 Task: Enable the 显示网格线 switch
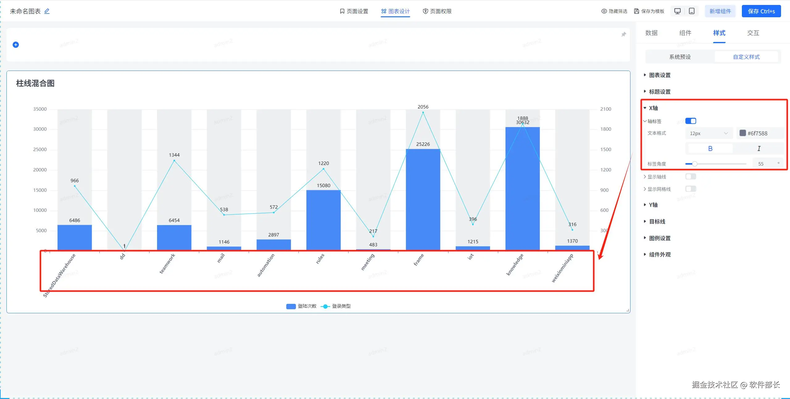click(x=691, y=189)
